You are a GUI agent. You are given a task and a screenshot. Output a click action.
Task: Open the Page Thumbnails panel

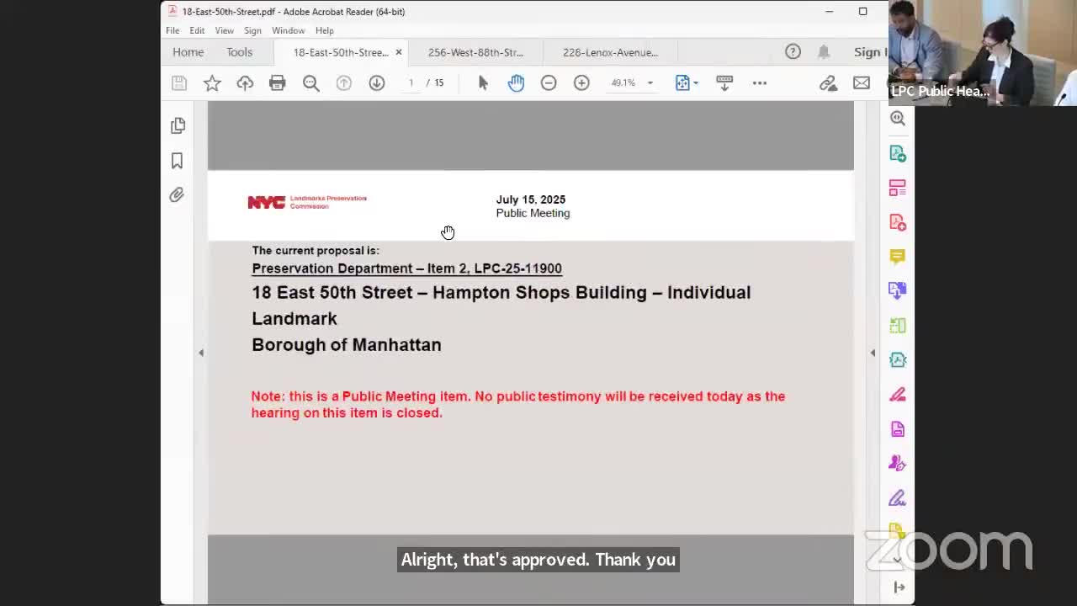[x=178, y=125]
